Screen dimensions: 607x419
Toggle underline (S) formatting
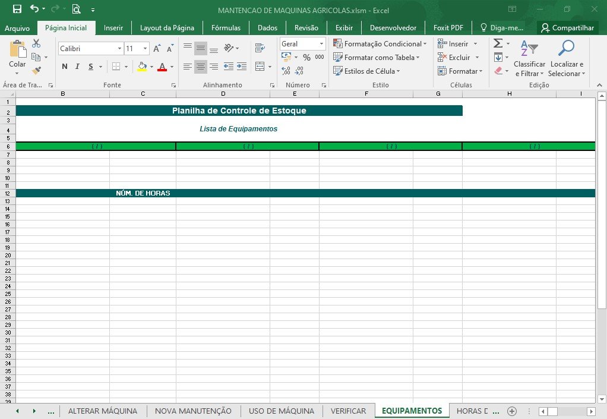(91, 67)
